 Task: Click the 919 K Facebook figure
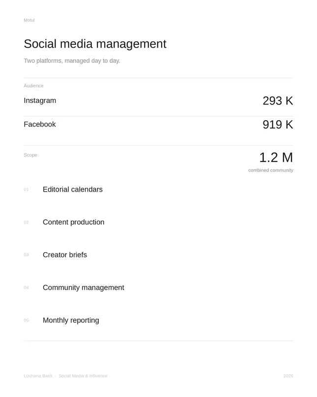[278, 125]
